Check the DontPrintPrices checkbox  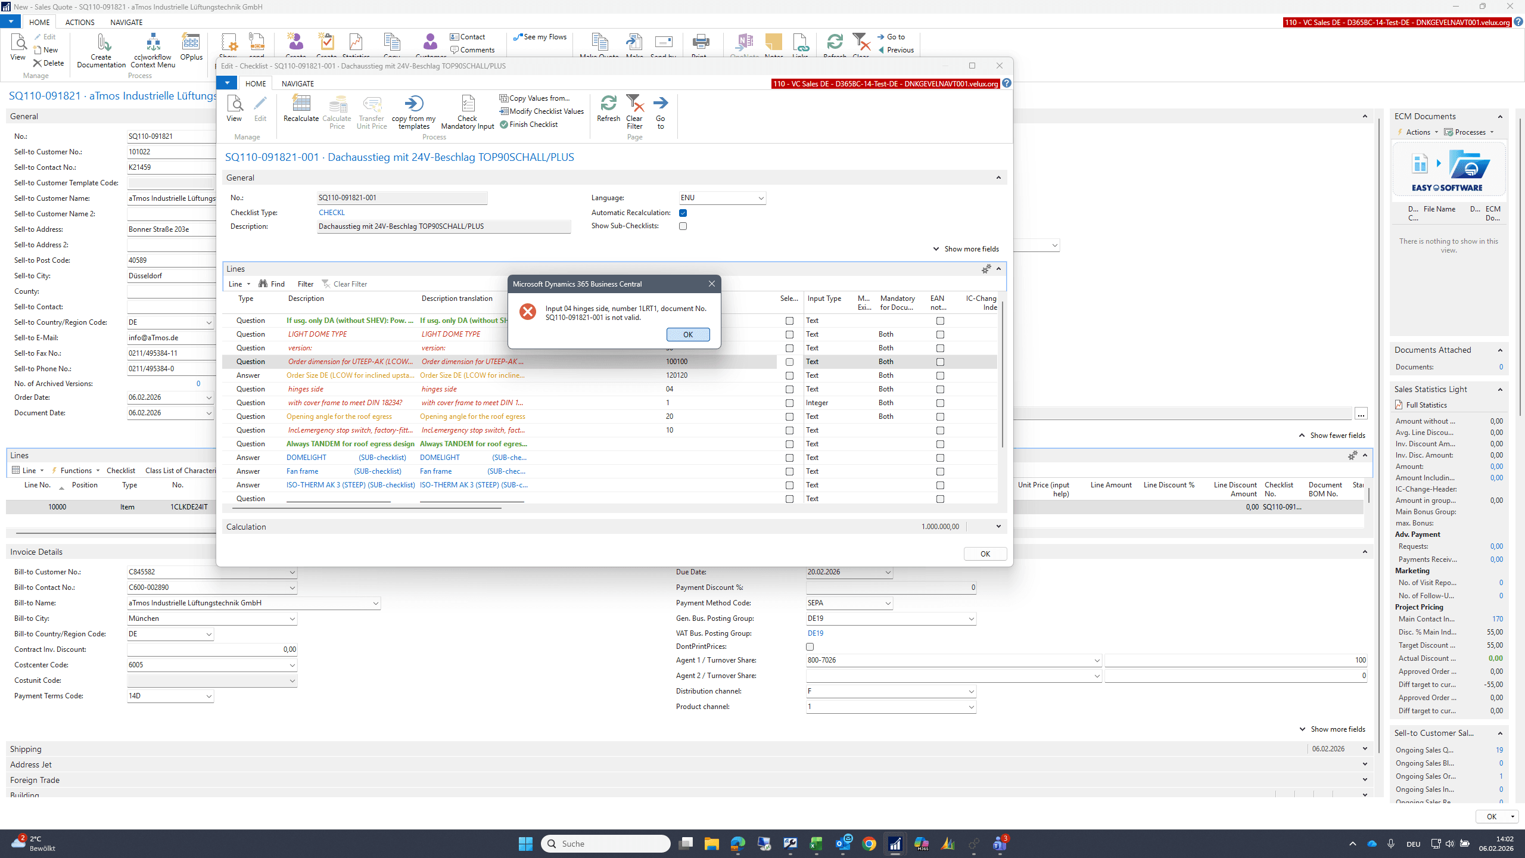tap(810, 646)
